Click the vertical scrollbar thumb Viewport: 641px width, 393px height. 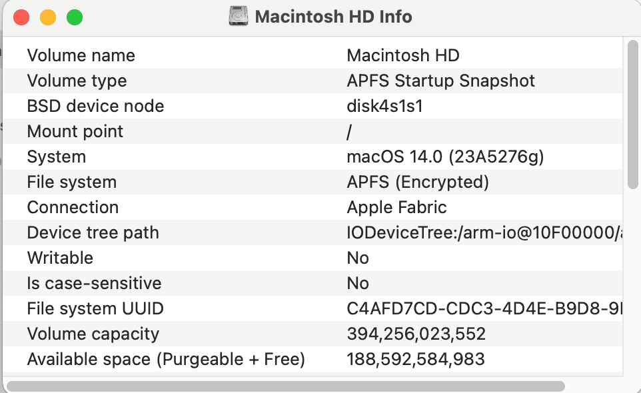[x=632, y=113]
